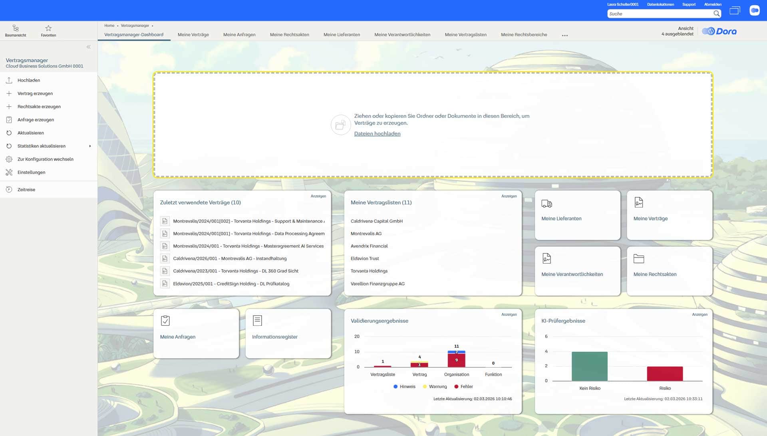The height and width of the screenshot is (436, 767).
Task: Open the Dora assistant logo
Action: [719, 32]
